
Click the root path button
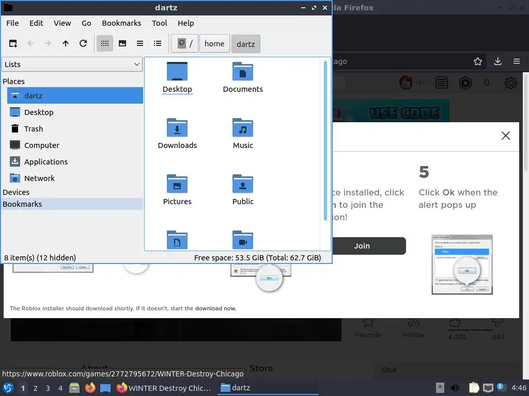click(184, 43)
